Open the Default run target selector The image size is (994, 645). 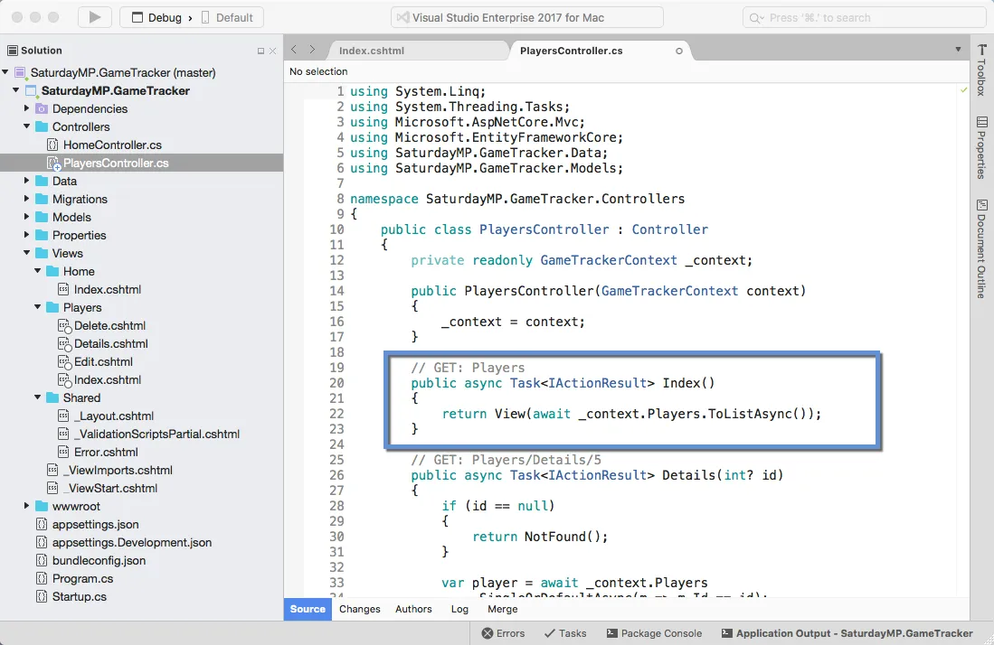pos(226,18)
